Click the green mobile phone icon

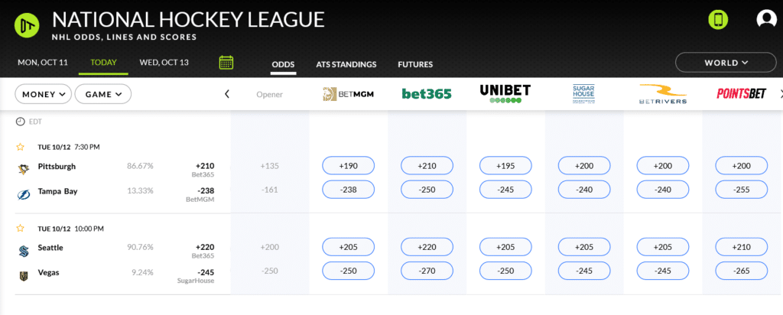(x=717, y=19)
